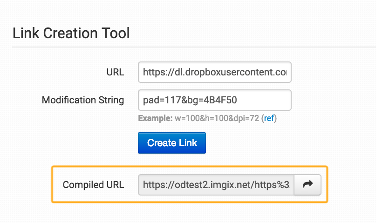Focus the Modification String input field
Viewport: 376px width, 223px height.
pyautogui.click(x=214, y=100)
